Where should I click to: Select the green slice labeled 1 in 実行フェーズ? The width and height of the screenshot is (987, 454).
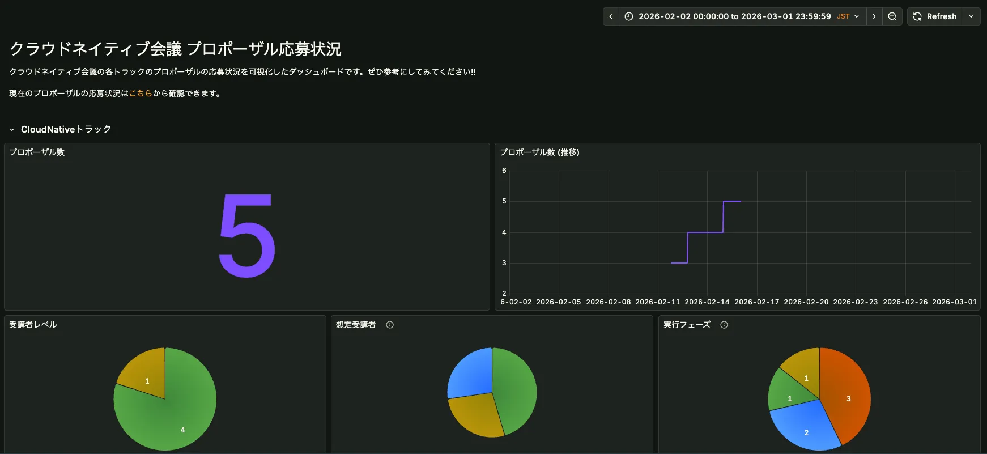pos(789,394)
